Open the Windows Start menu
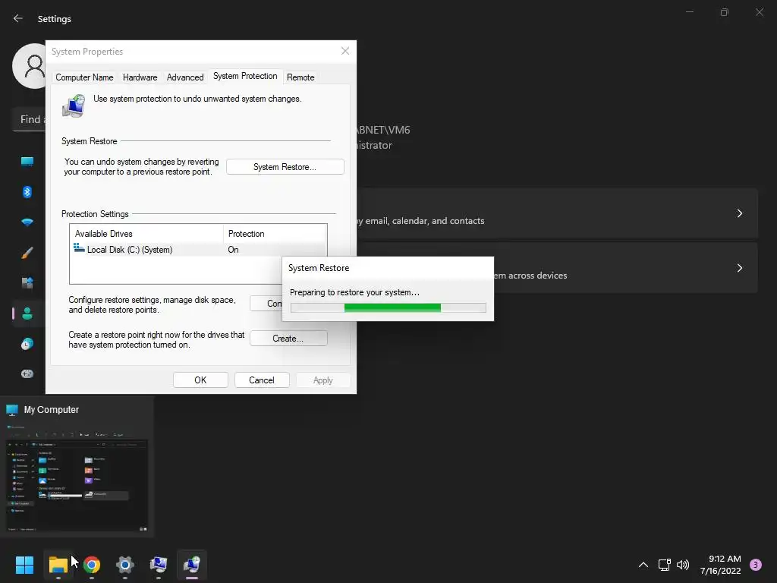777x583 pixels. coord(24,565)
